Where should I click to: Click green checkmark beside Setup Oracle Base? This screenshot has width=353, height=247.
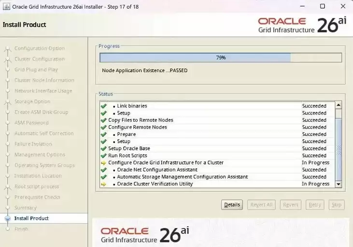click(103, 148)
